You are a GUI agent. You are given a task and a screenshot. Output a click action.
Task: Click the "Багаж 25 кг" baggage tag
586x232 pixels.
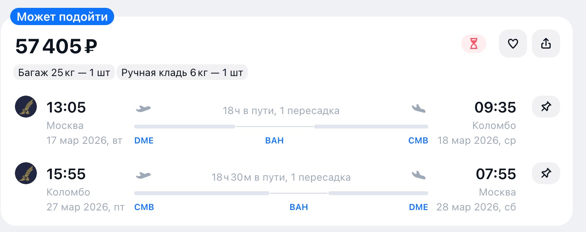pos(64,72)
